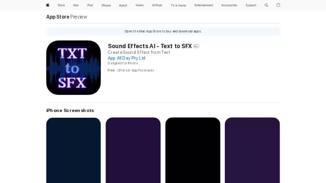
Task: Open the shopping bag icon
Action: 278,5
